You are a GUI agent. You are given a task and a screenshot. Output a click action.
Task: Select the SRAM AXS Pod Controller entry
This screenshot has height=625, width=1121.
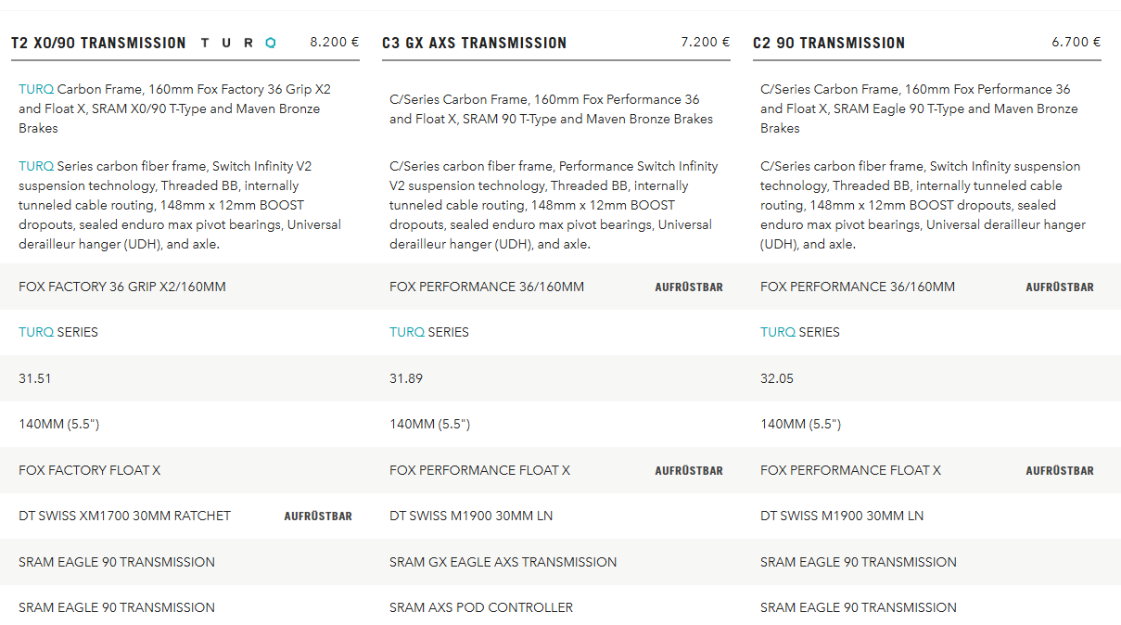coord(481,607)
